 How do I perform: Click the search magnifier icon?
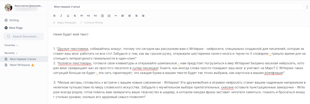(x=9, y=36)
